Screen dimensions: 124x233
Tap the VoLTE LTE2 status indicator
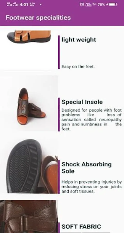tap(88, 5)
